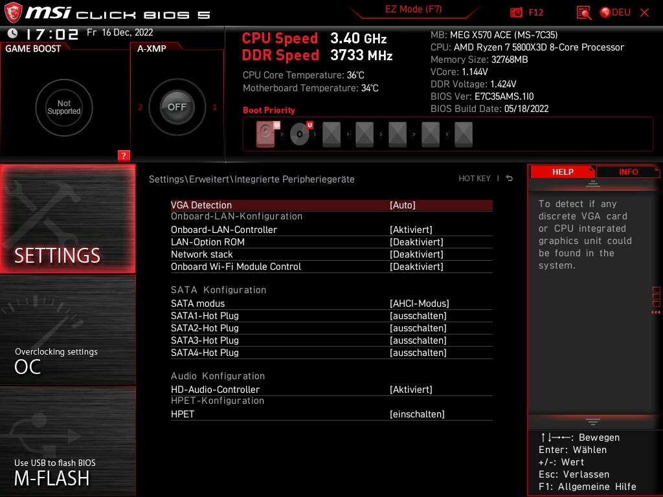Switch to the INFO tab
Screen dimensions: 663x497
pyautogui.click(x=628, y=171)
